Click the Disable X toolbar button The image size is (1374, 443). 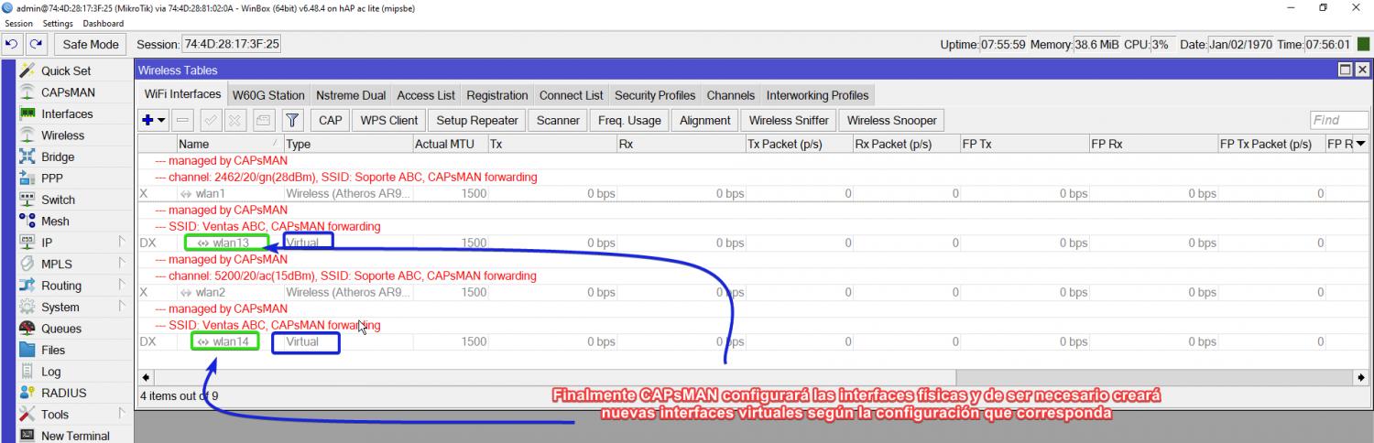coord(235,120)
